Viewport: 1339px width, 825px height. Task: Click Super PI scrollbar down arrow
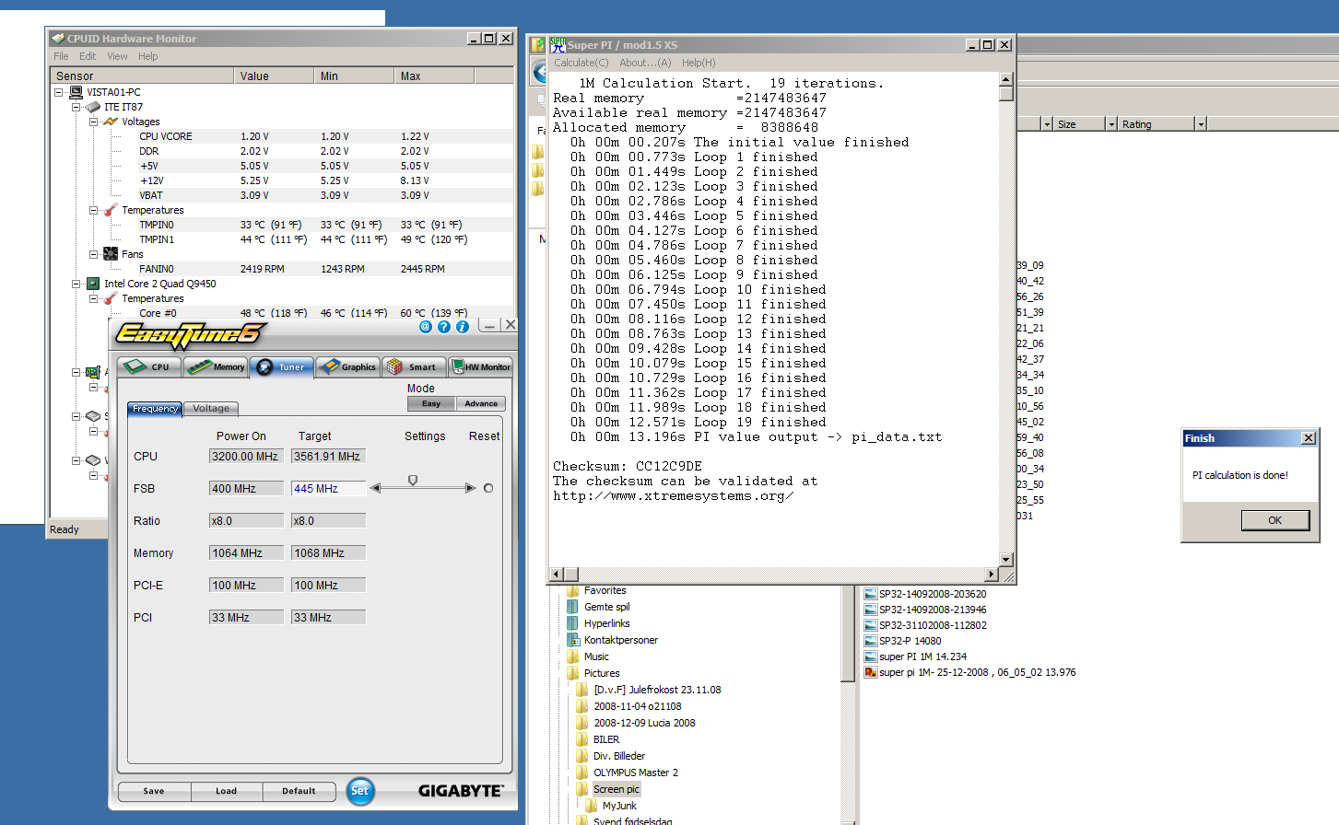tap(1006, 559)
